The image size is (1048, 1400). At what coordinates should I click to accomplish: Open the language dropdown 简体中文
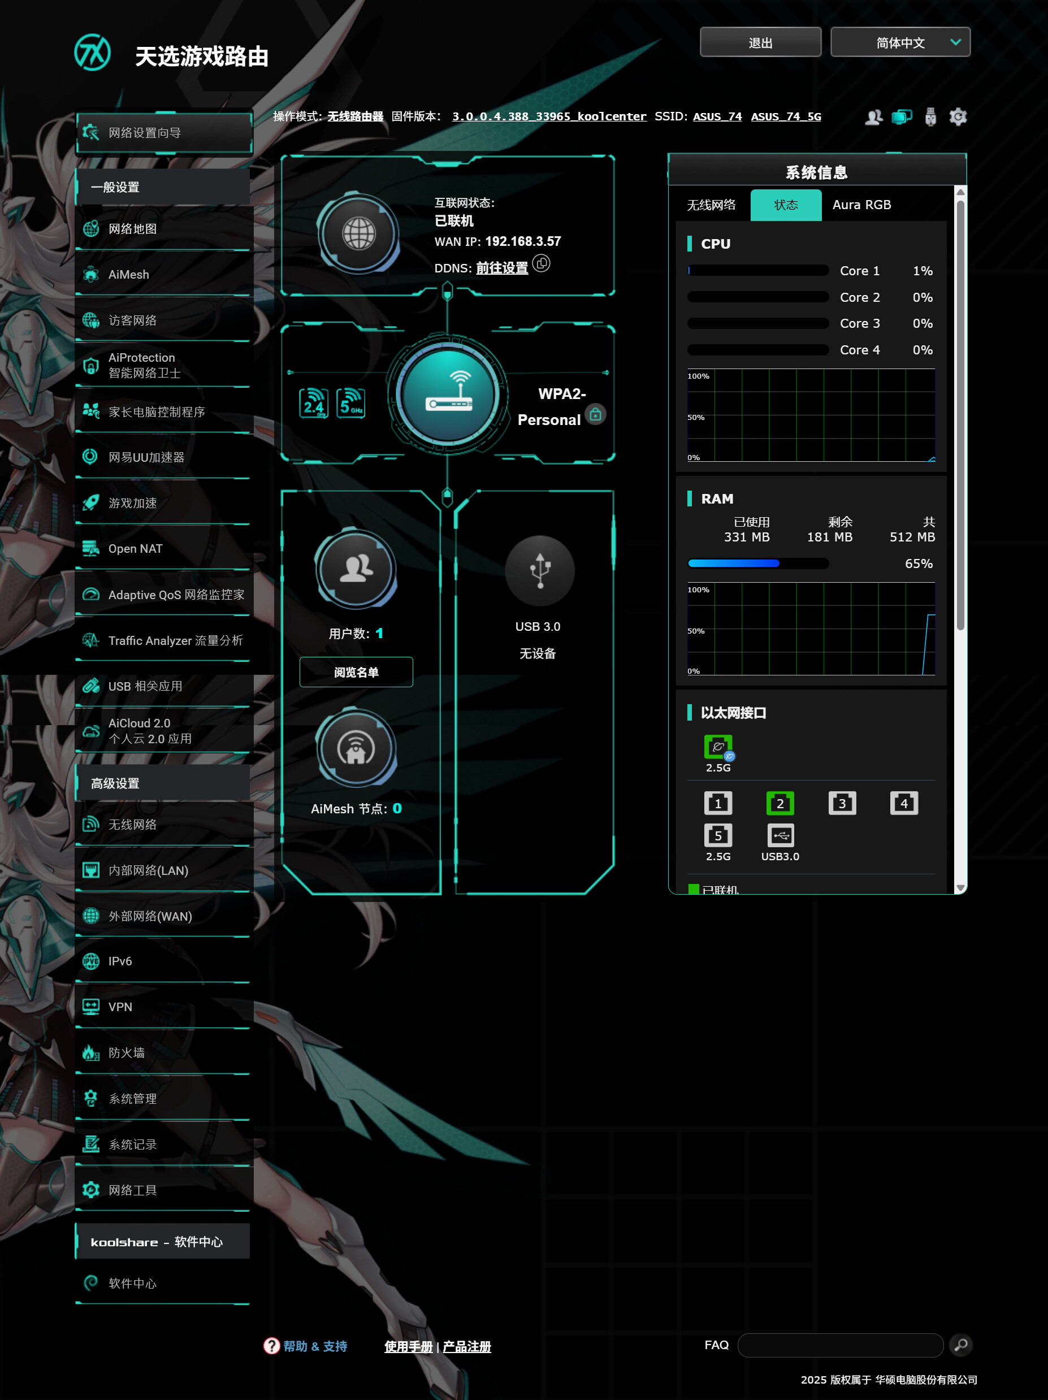(x=899, y=42)
